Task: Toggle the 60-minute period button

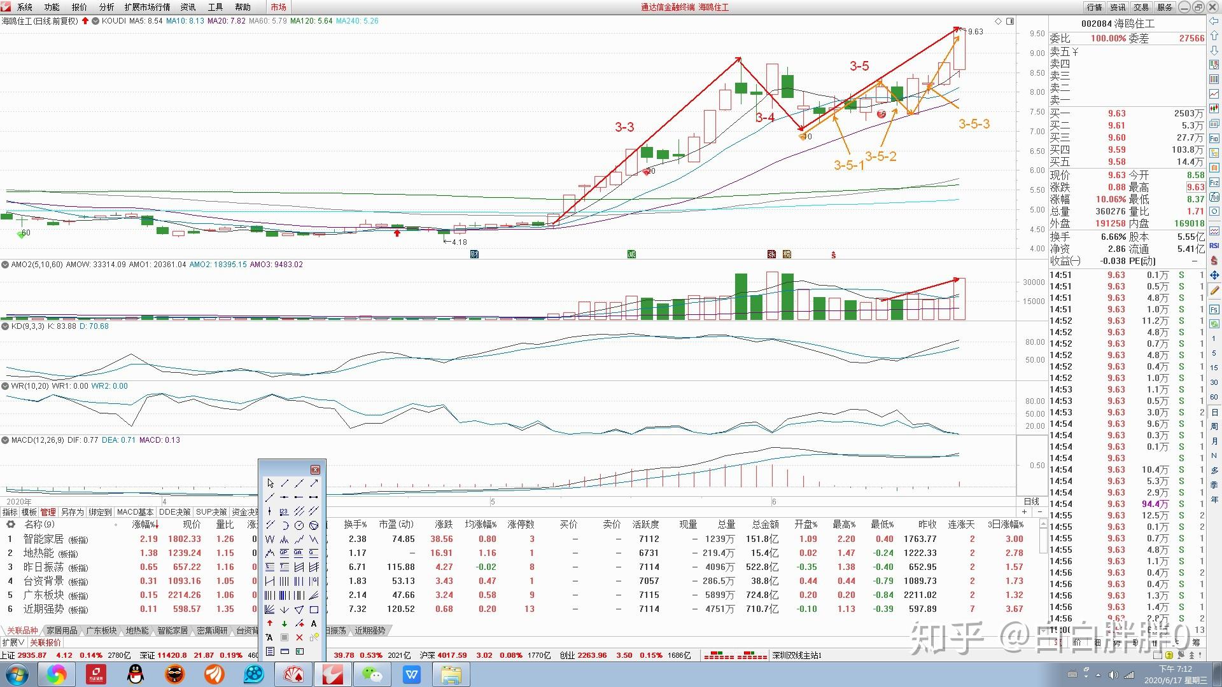Action: point(1214,397)
